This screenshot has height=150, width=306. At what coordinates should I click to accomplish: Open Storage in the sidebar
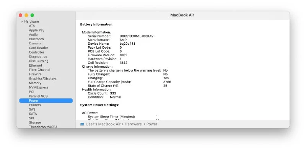click(35, 122)
